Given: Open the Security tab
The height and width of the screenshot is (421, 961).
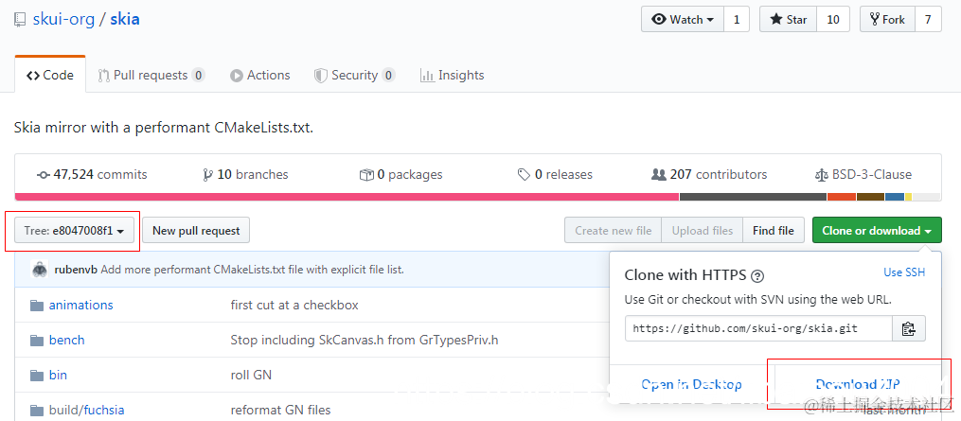Looking at the screenshot, I should [x=354, y=76].
